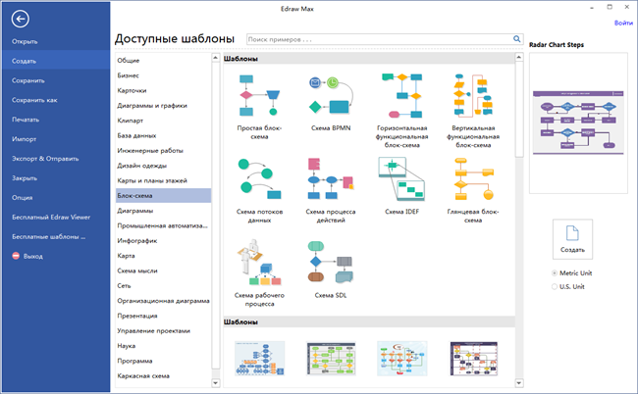
Task: Click templates pane scroll down arrow
Action: point(519,382)
